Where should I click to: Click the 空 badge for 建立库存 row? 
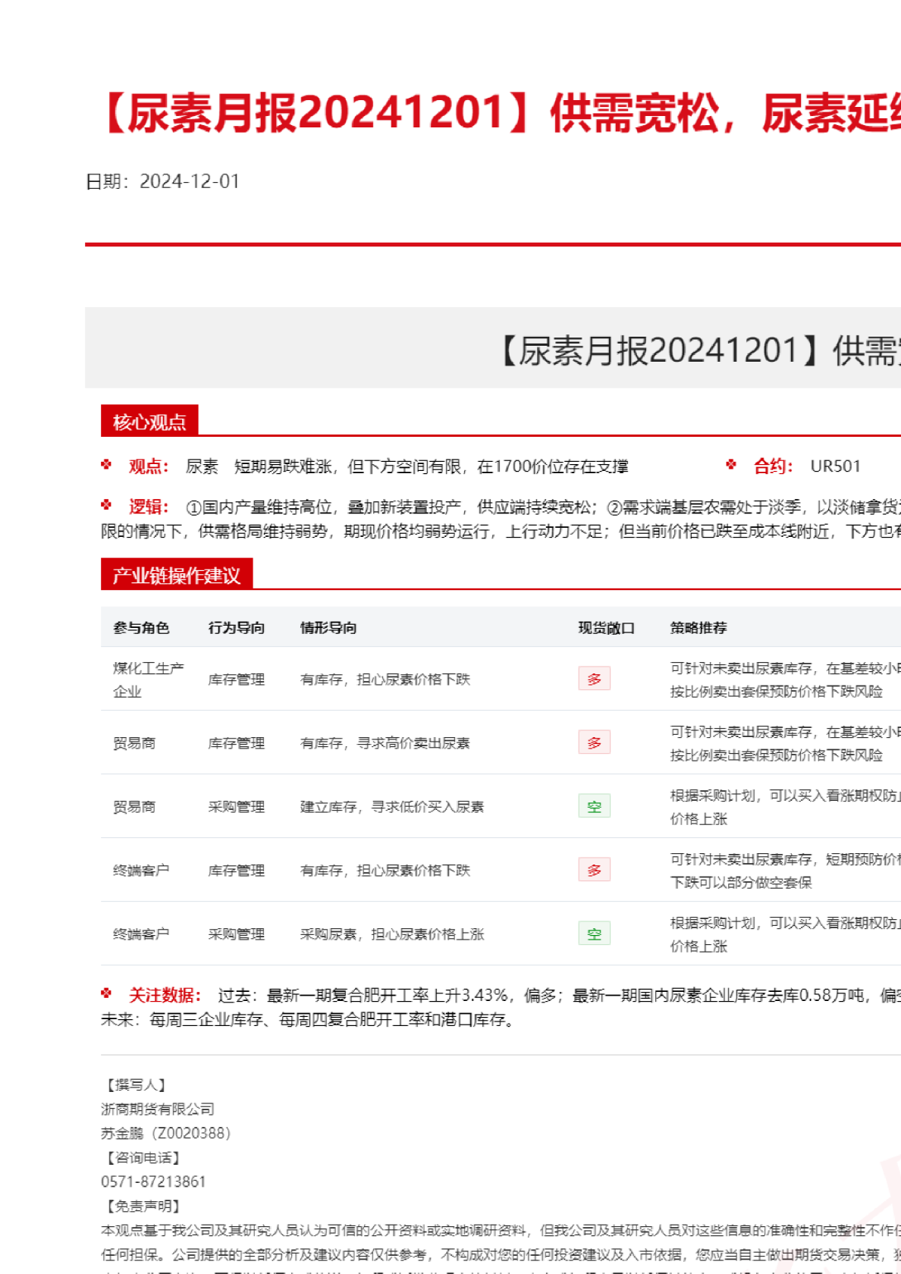pyautogui.click(x=594, y=806)
